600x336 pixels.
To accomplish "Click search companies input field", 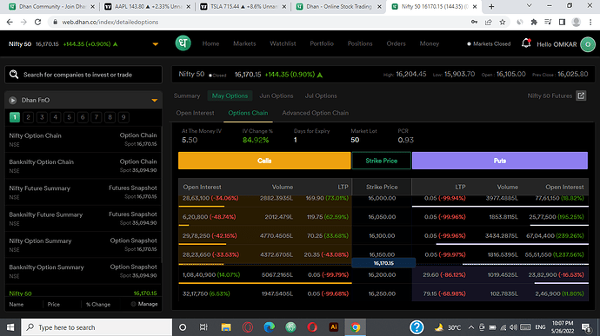I will click(x=83, y=75).
